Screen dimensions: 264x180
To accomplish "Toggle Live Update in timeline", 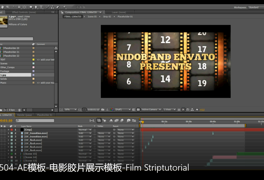I will pos(99,121).
